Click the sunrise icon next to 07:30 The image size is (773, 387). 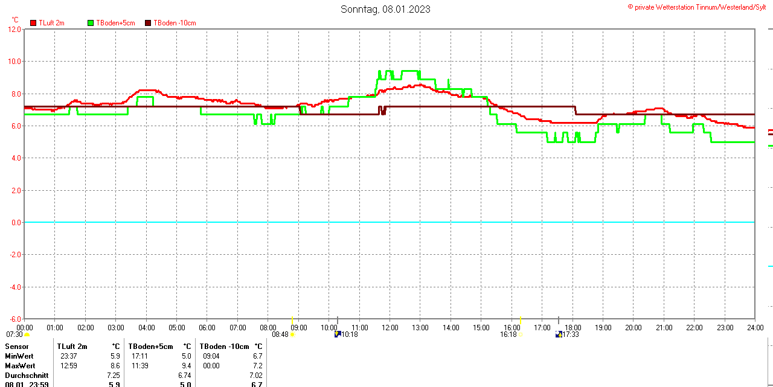tap(27, 334)
